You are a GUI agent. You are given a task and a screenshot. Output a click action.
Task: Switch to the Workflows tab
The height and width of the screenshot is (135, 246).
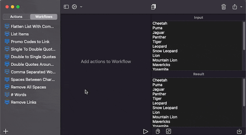tap(44, 17)
